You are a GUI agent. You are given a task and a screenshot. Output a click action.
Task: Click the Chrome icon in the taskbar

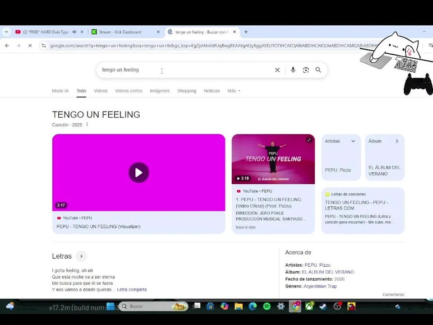(295, 306)
